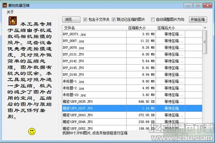Select file 精修\DPP_0046.JPG

coord(132,122)
